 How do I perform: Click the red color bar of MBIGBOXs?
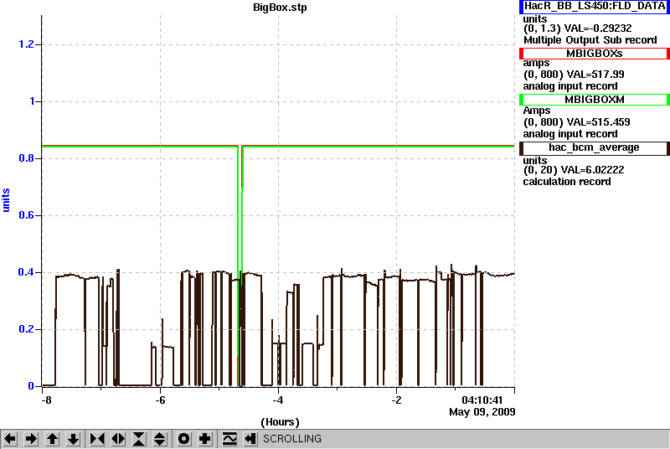pos(521,54)
